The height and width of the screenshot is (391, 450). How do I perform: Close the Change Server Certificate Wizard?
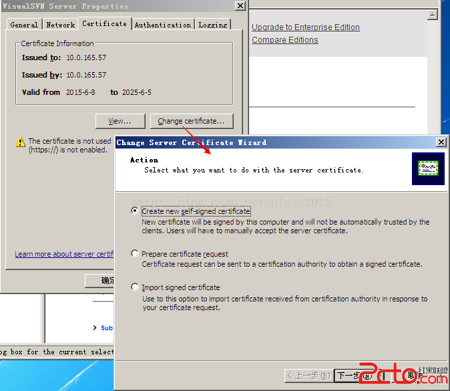click(441, 142)
